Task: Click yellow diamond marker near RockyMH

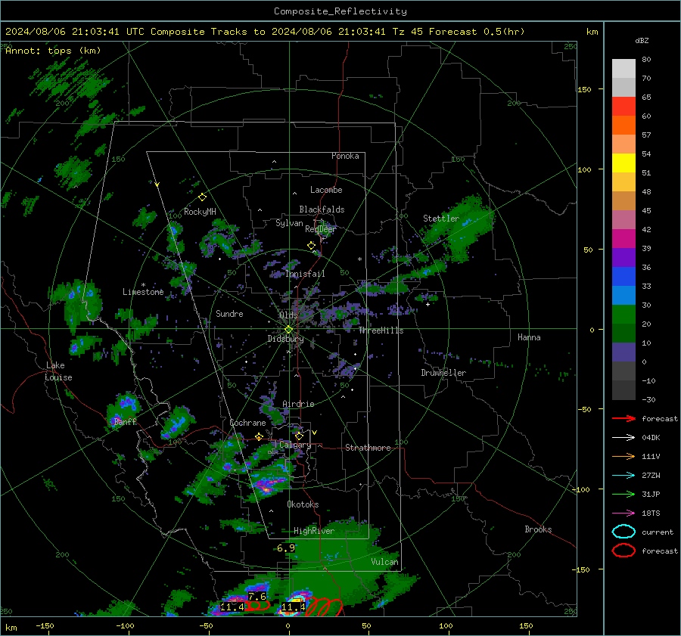Action: [202, 197]
